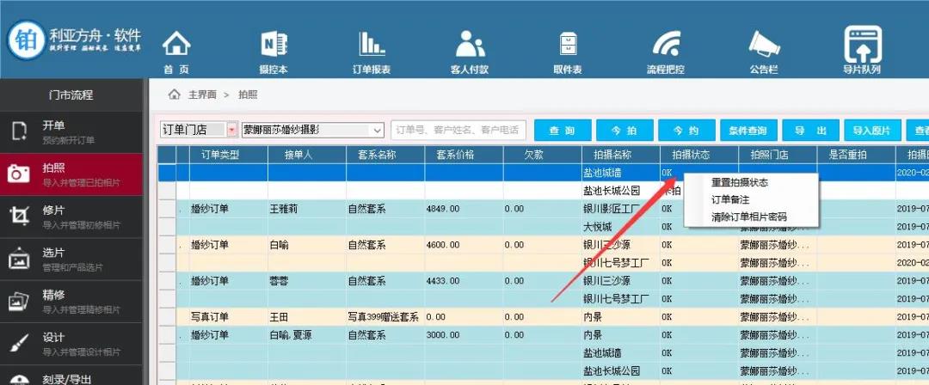Viewport: 929px width, 385px height.
Task: Select 精修 item in sidebar
Action: point(71,302)
